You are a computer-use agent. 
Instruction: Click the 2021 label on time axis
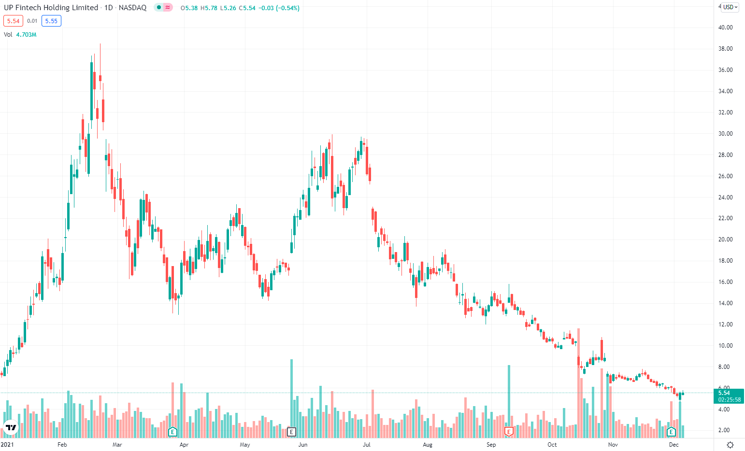click(8, 445)
